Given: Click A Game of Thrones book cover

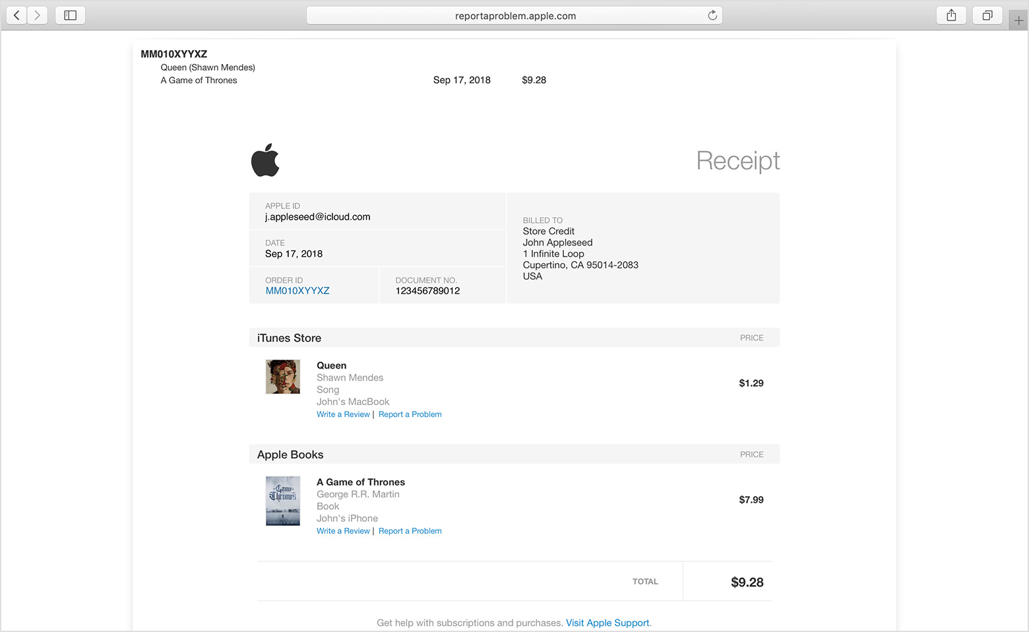Looking at the screenshot, I should point(283,501).
